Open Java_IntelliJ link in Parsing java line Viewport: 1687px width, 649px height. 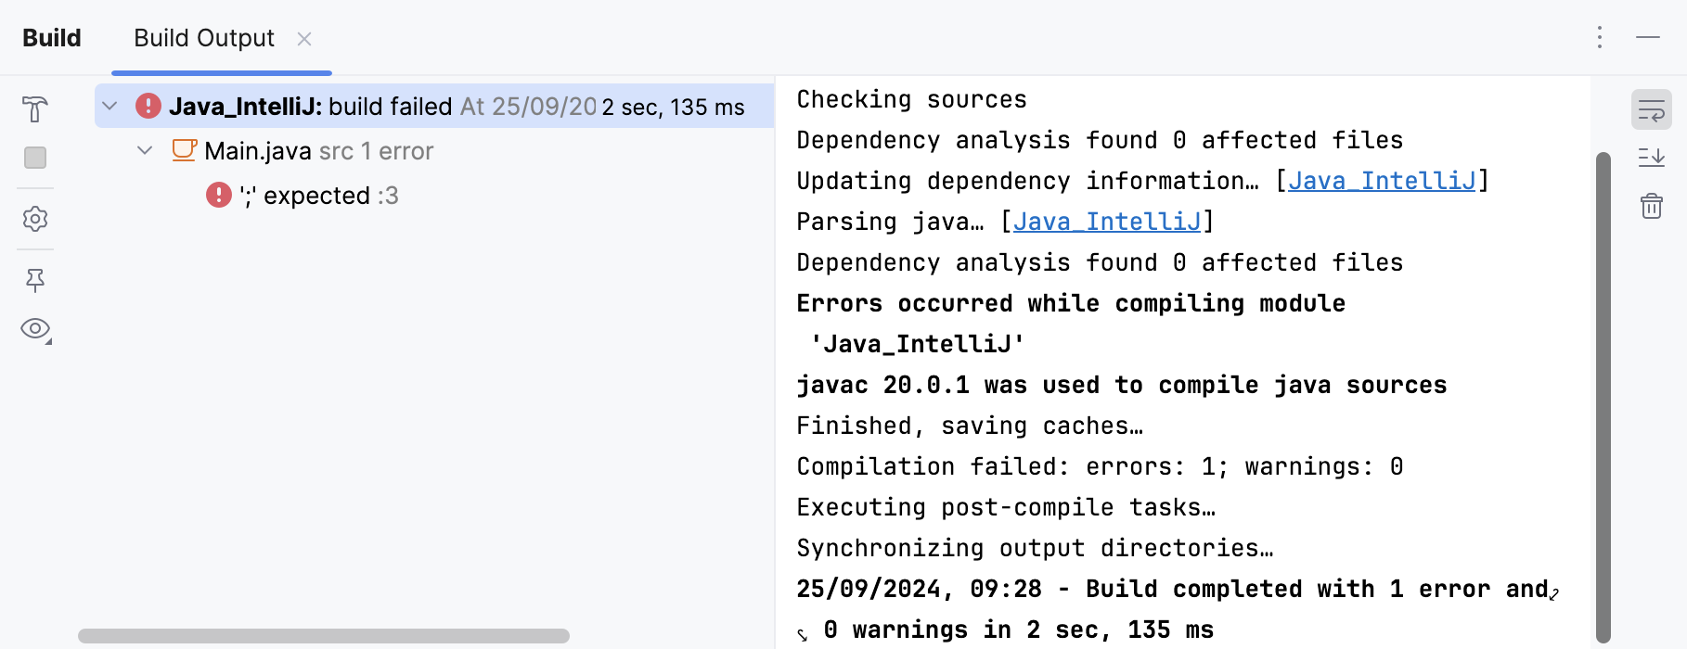[x=1106, y=222]
